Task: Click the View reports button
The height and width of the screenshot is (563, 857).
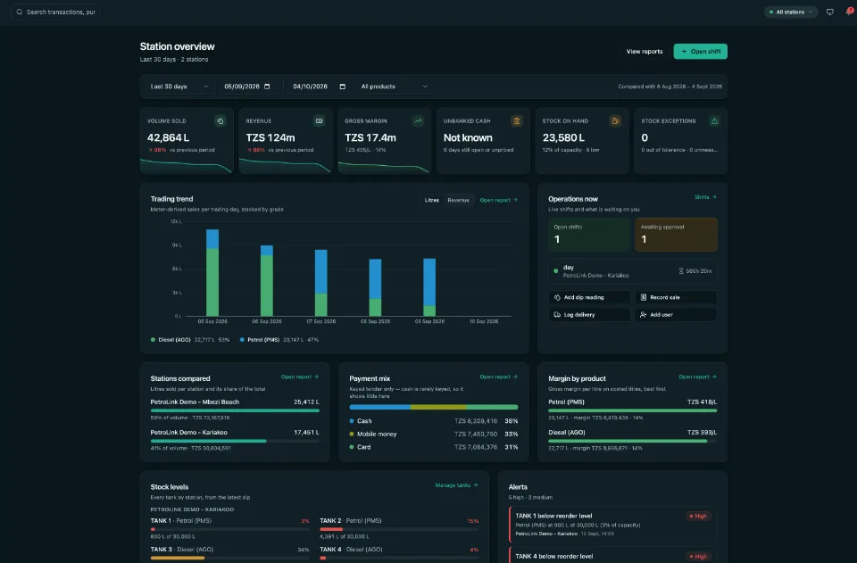Action: point(645,52)
